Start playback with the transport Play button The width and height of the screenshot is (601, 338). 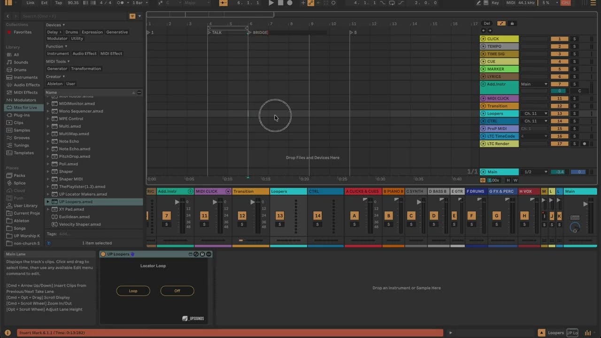tap(271, 3)
